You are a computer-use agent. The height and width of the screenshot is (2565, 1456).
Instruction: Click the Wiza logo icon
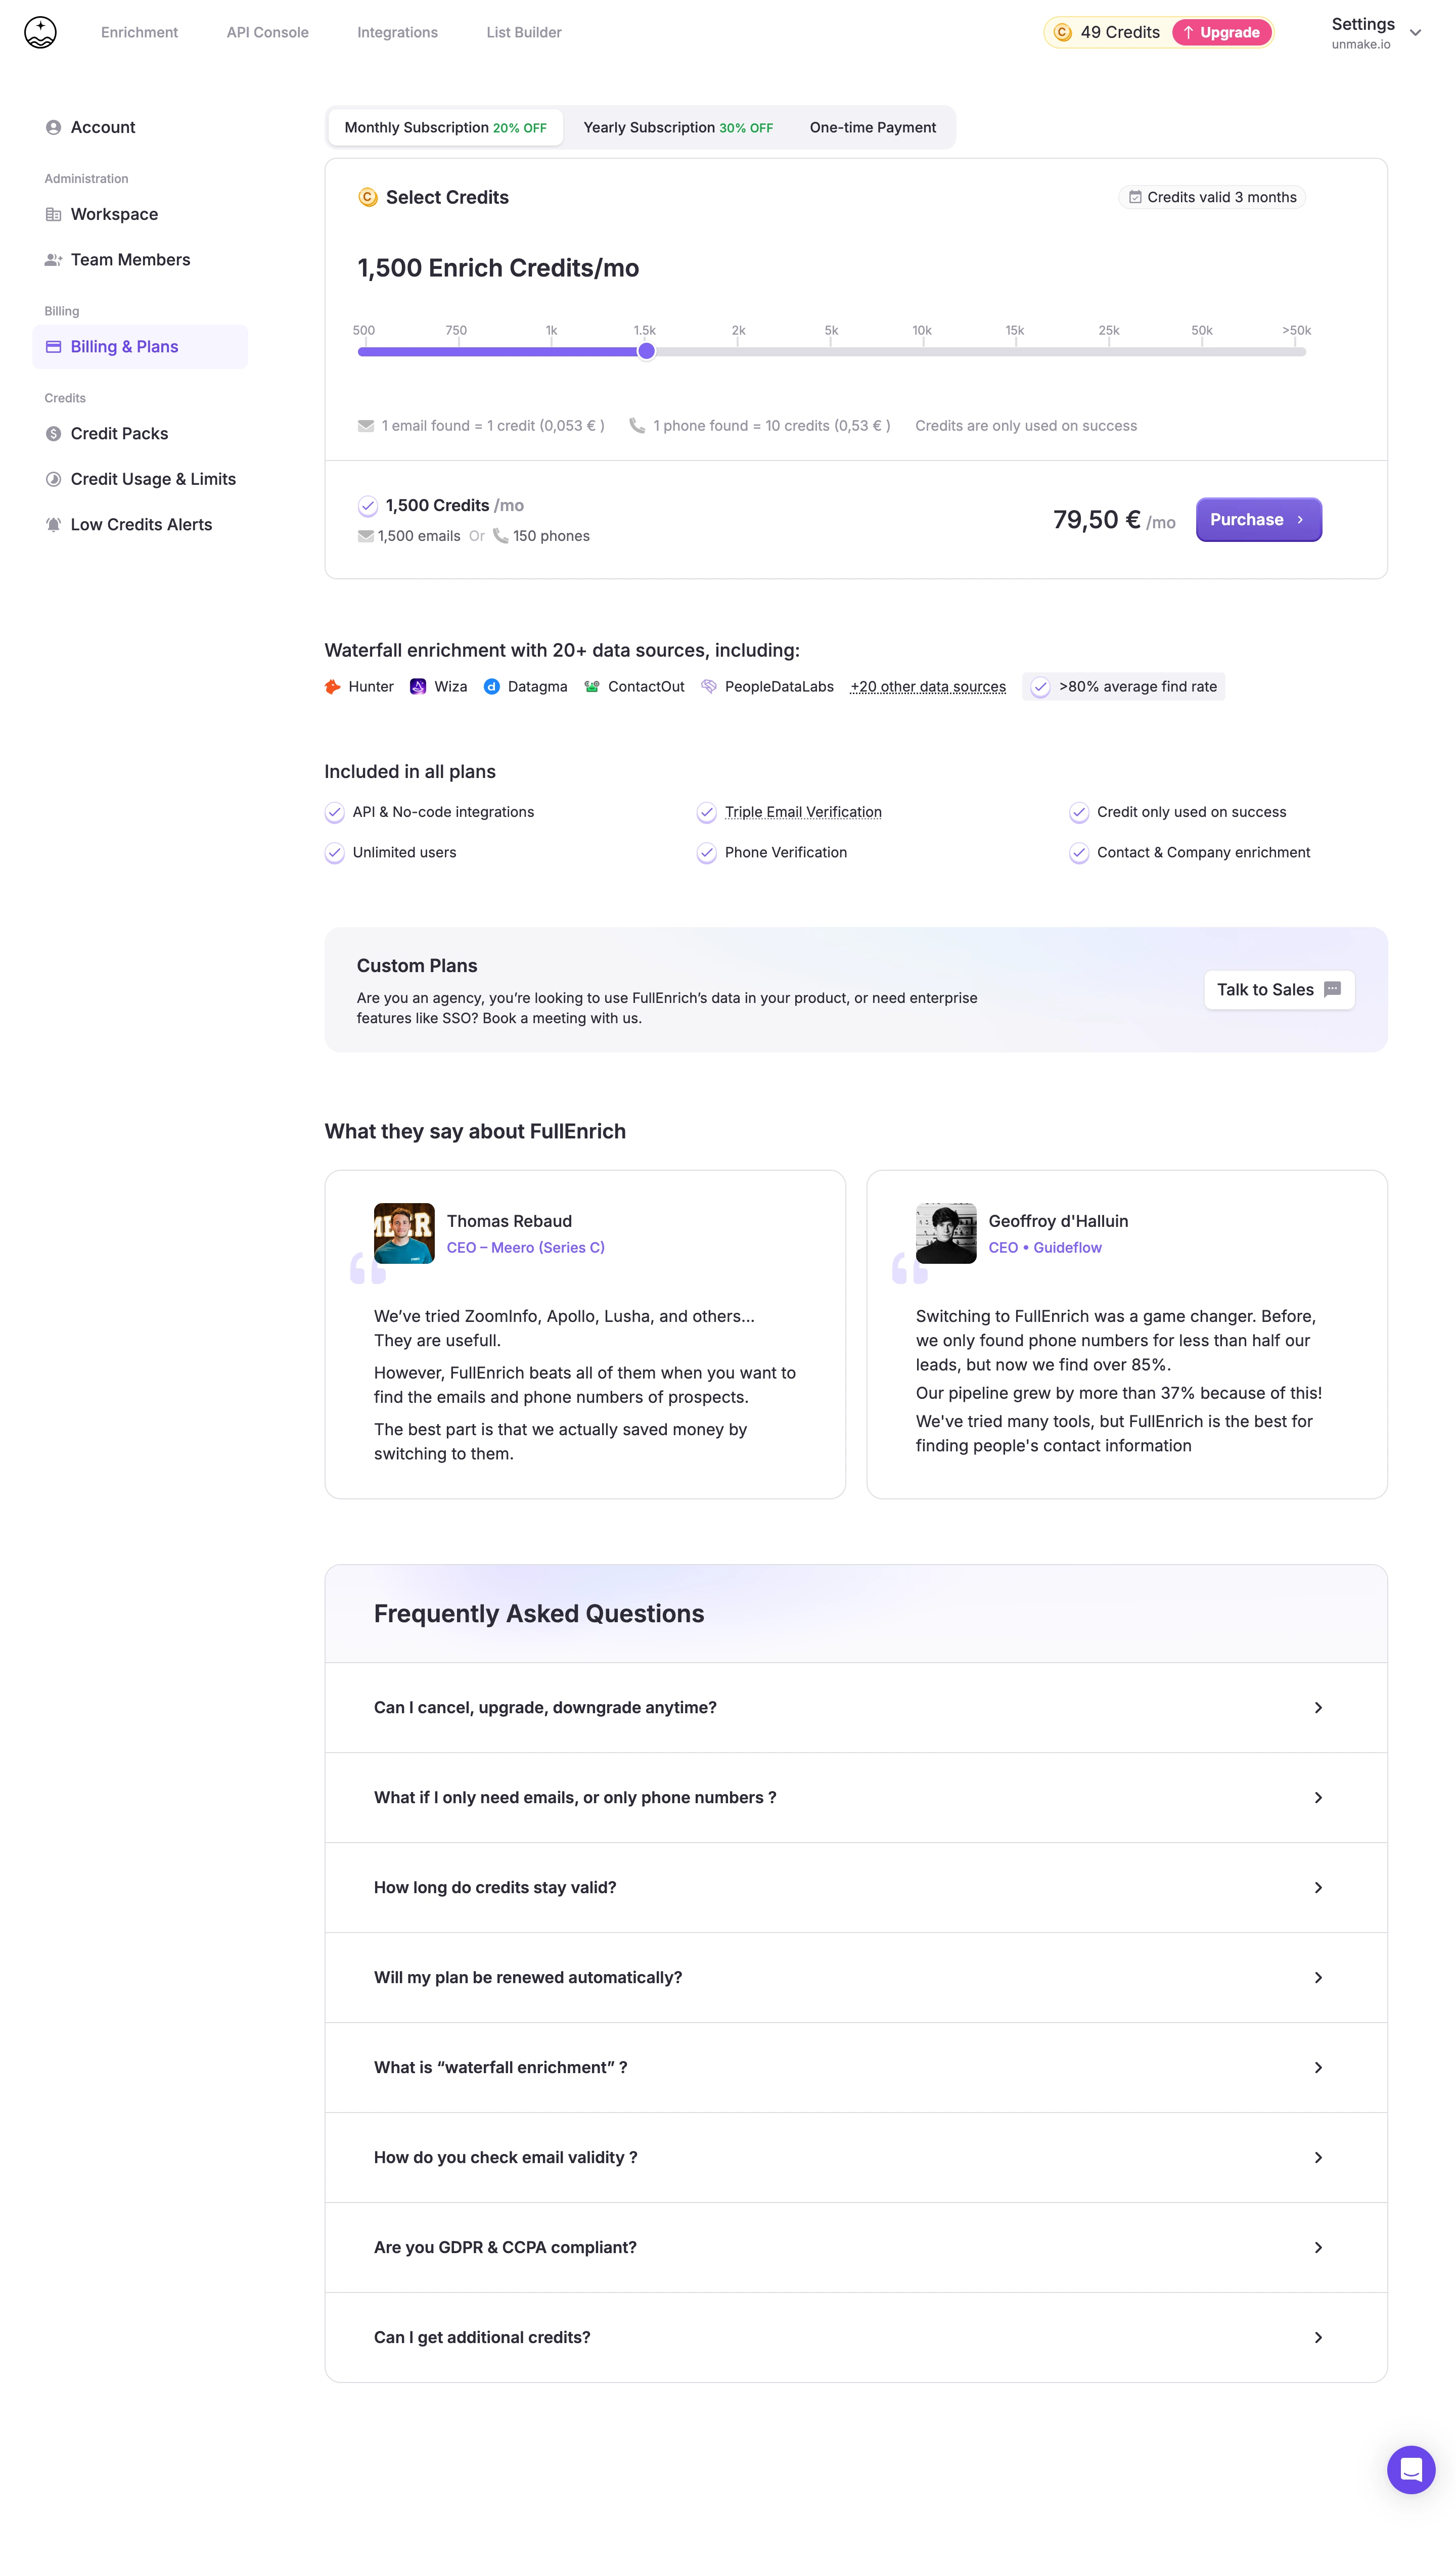tap(418, 686)
